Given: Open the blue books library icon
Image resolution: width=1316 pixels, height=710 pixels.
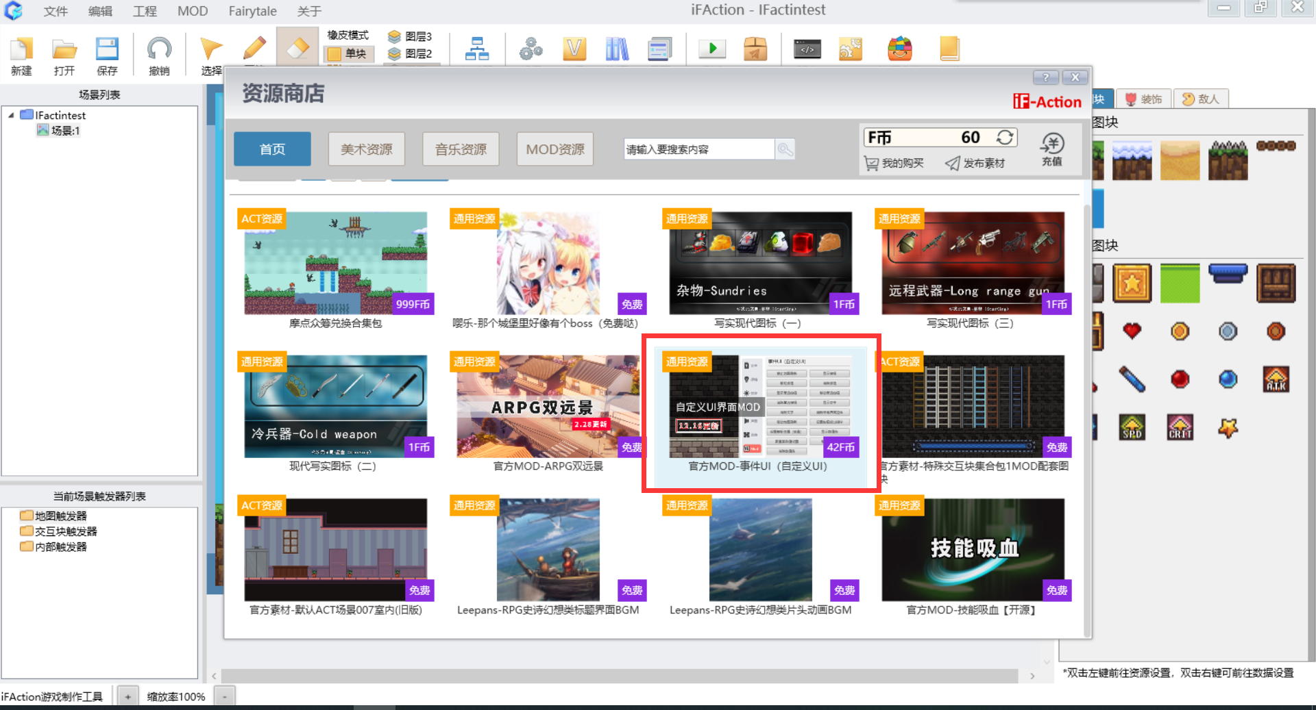Looking at the screenshot, I should click(x=617, y=49).
